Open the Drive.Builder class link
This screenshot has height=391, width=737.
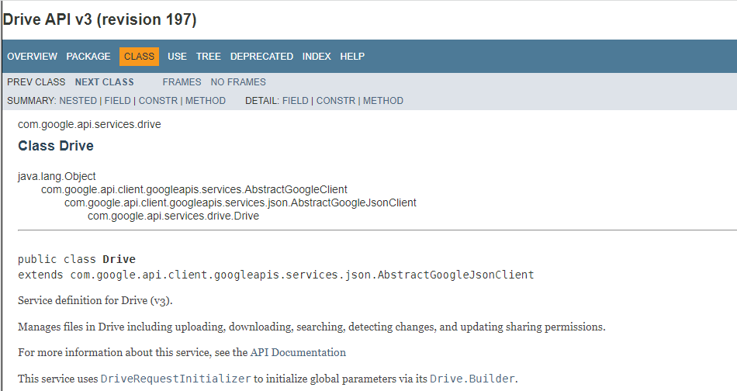click(472, 379)
